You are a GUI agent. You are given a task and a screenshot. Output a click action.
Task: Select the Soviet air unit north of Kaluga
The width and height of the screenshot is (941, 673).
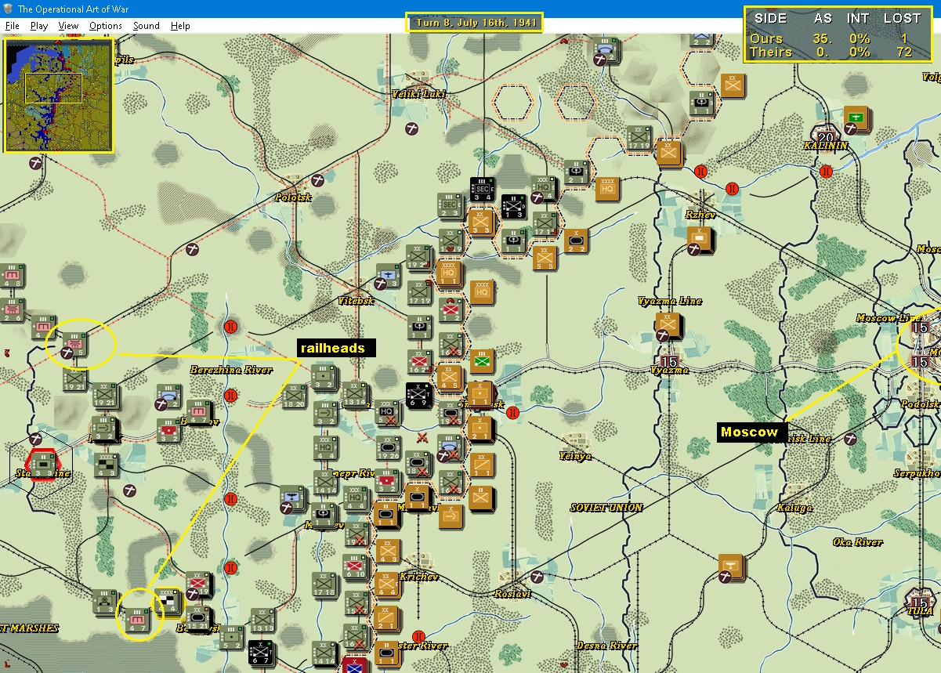point(731,566)
